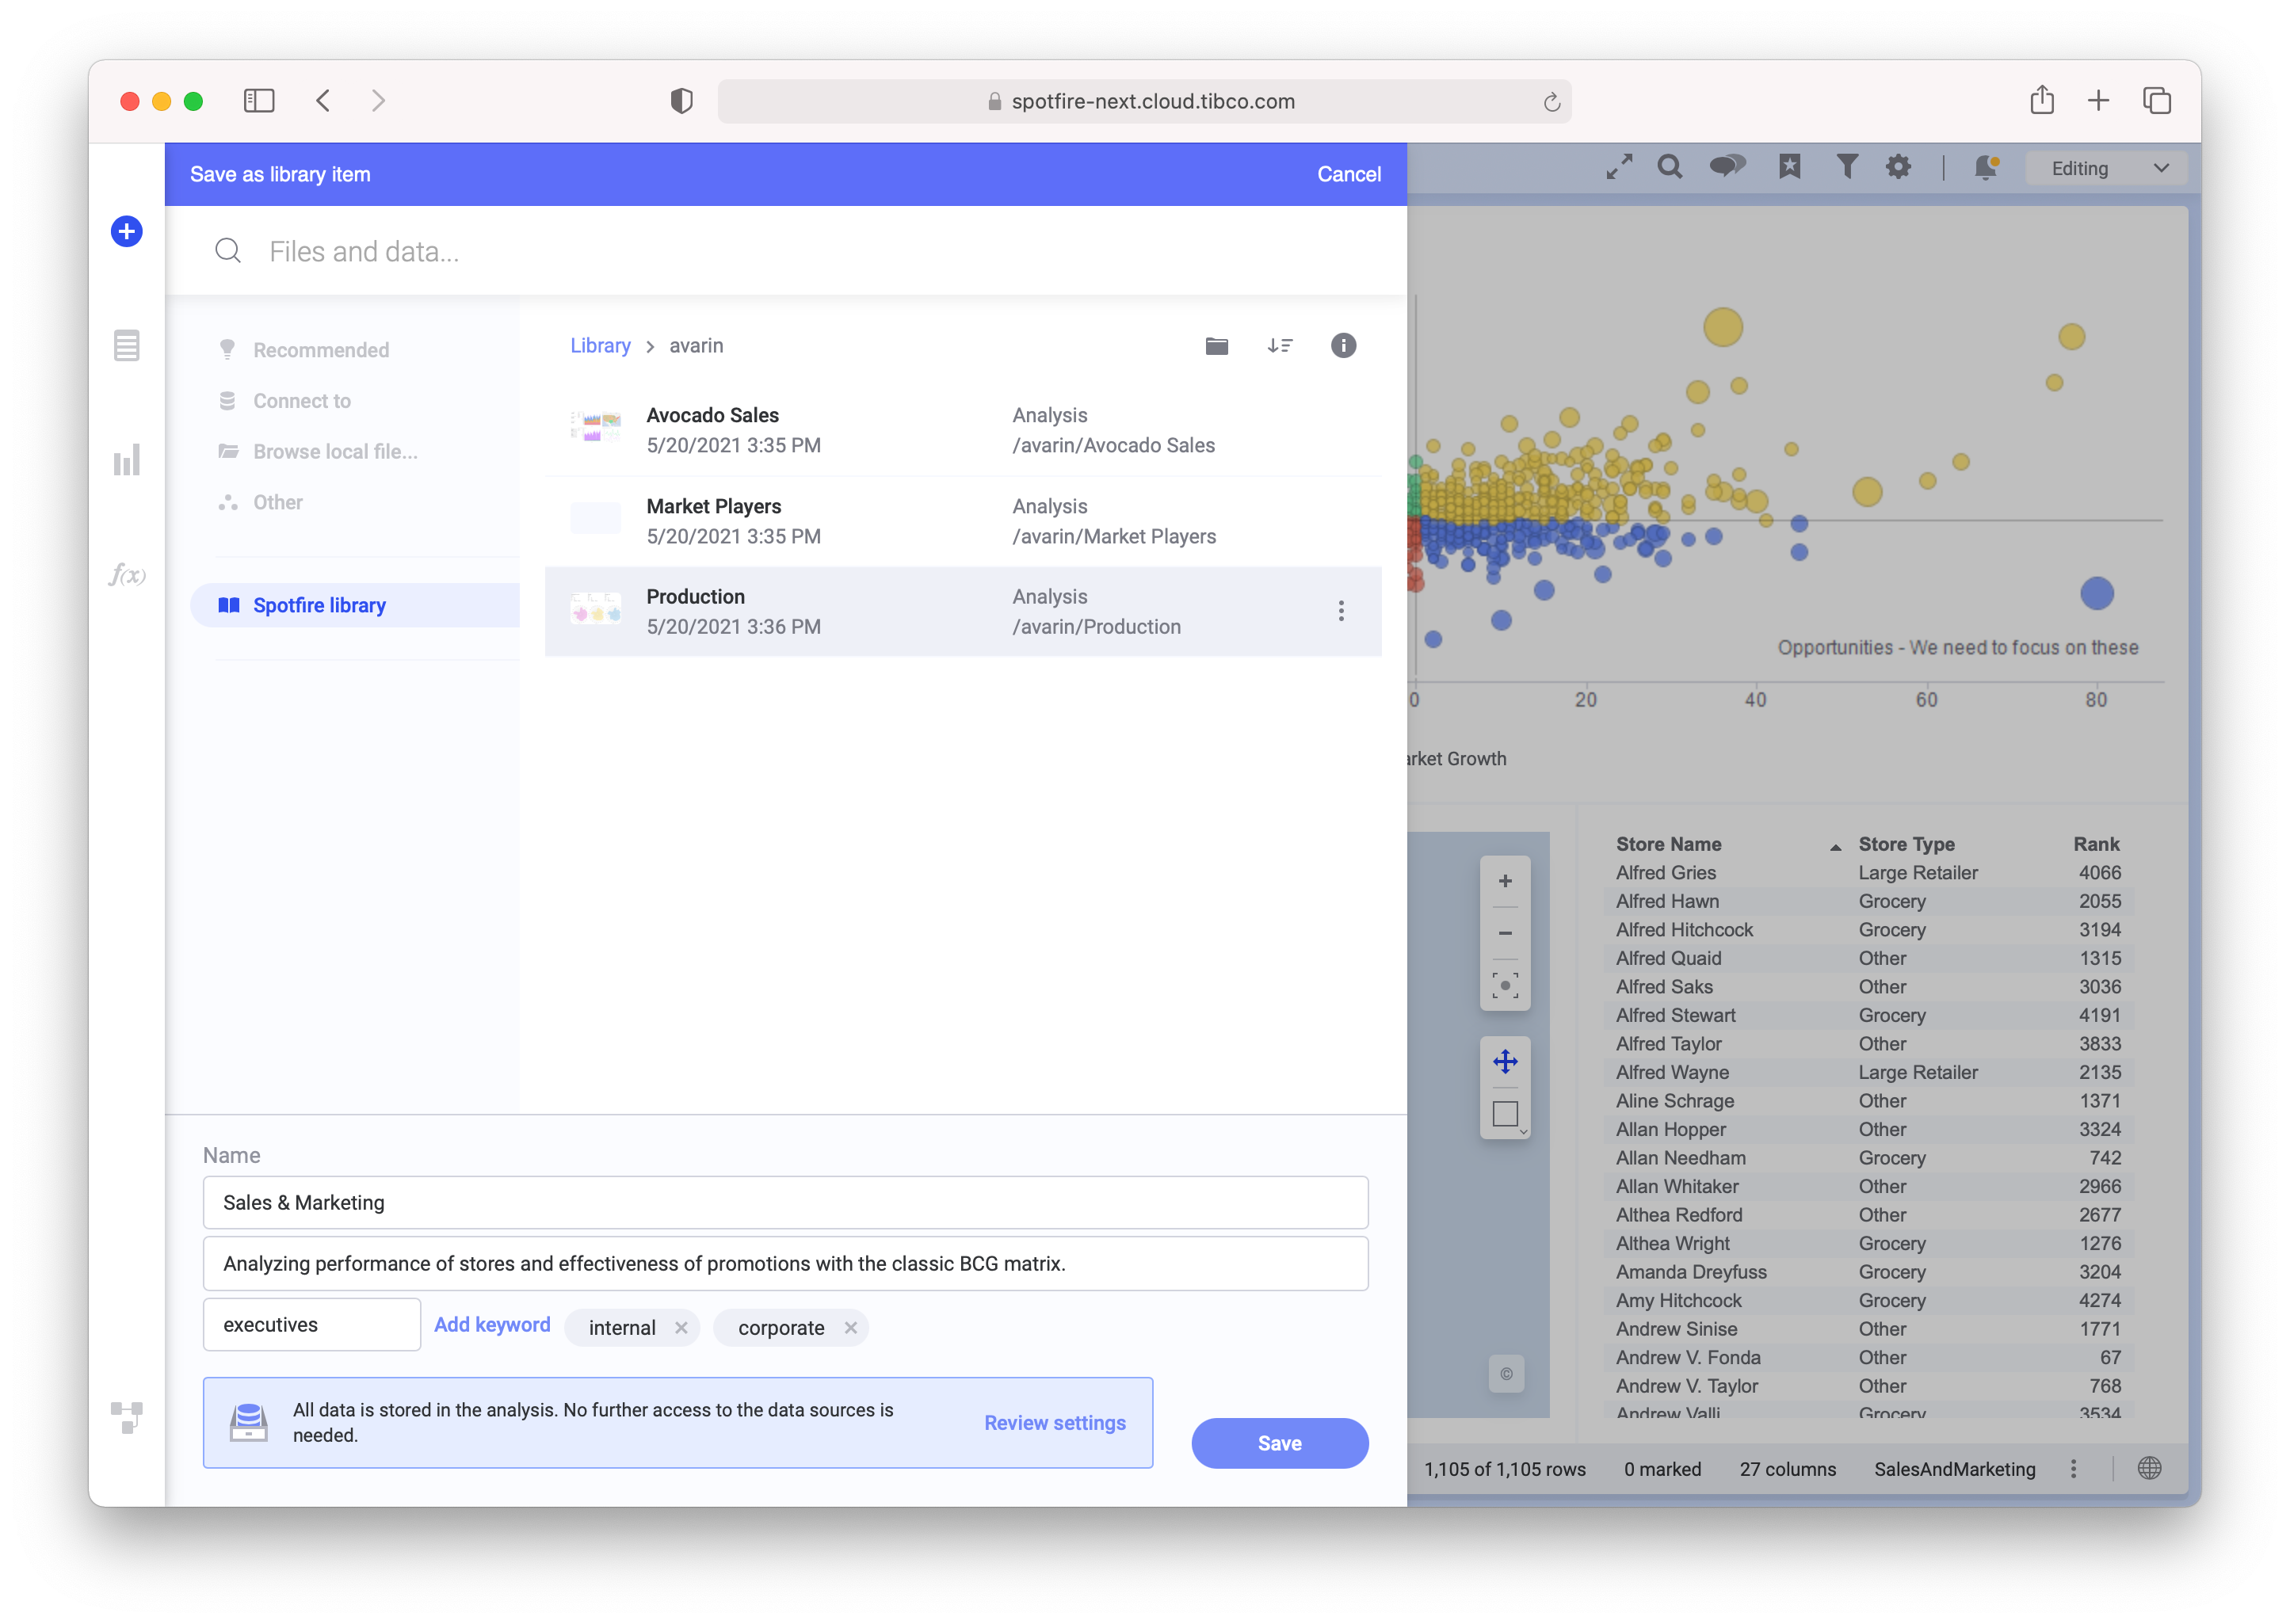Click the comments icon at top right

click(1727, 167)
